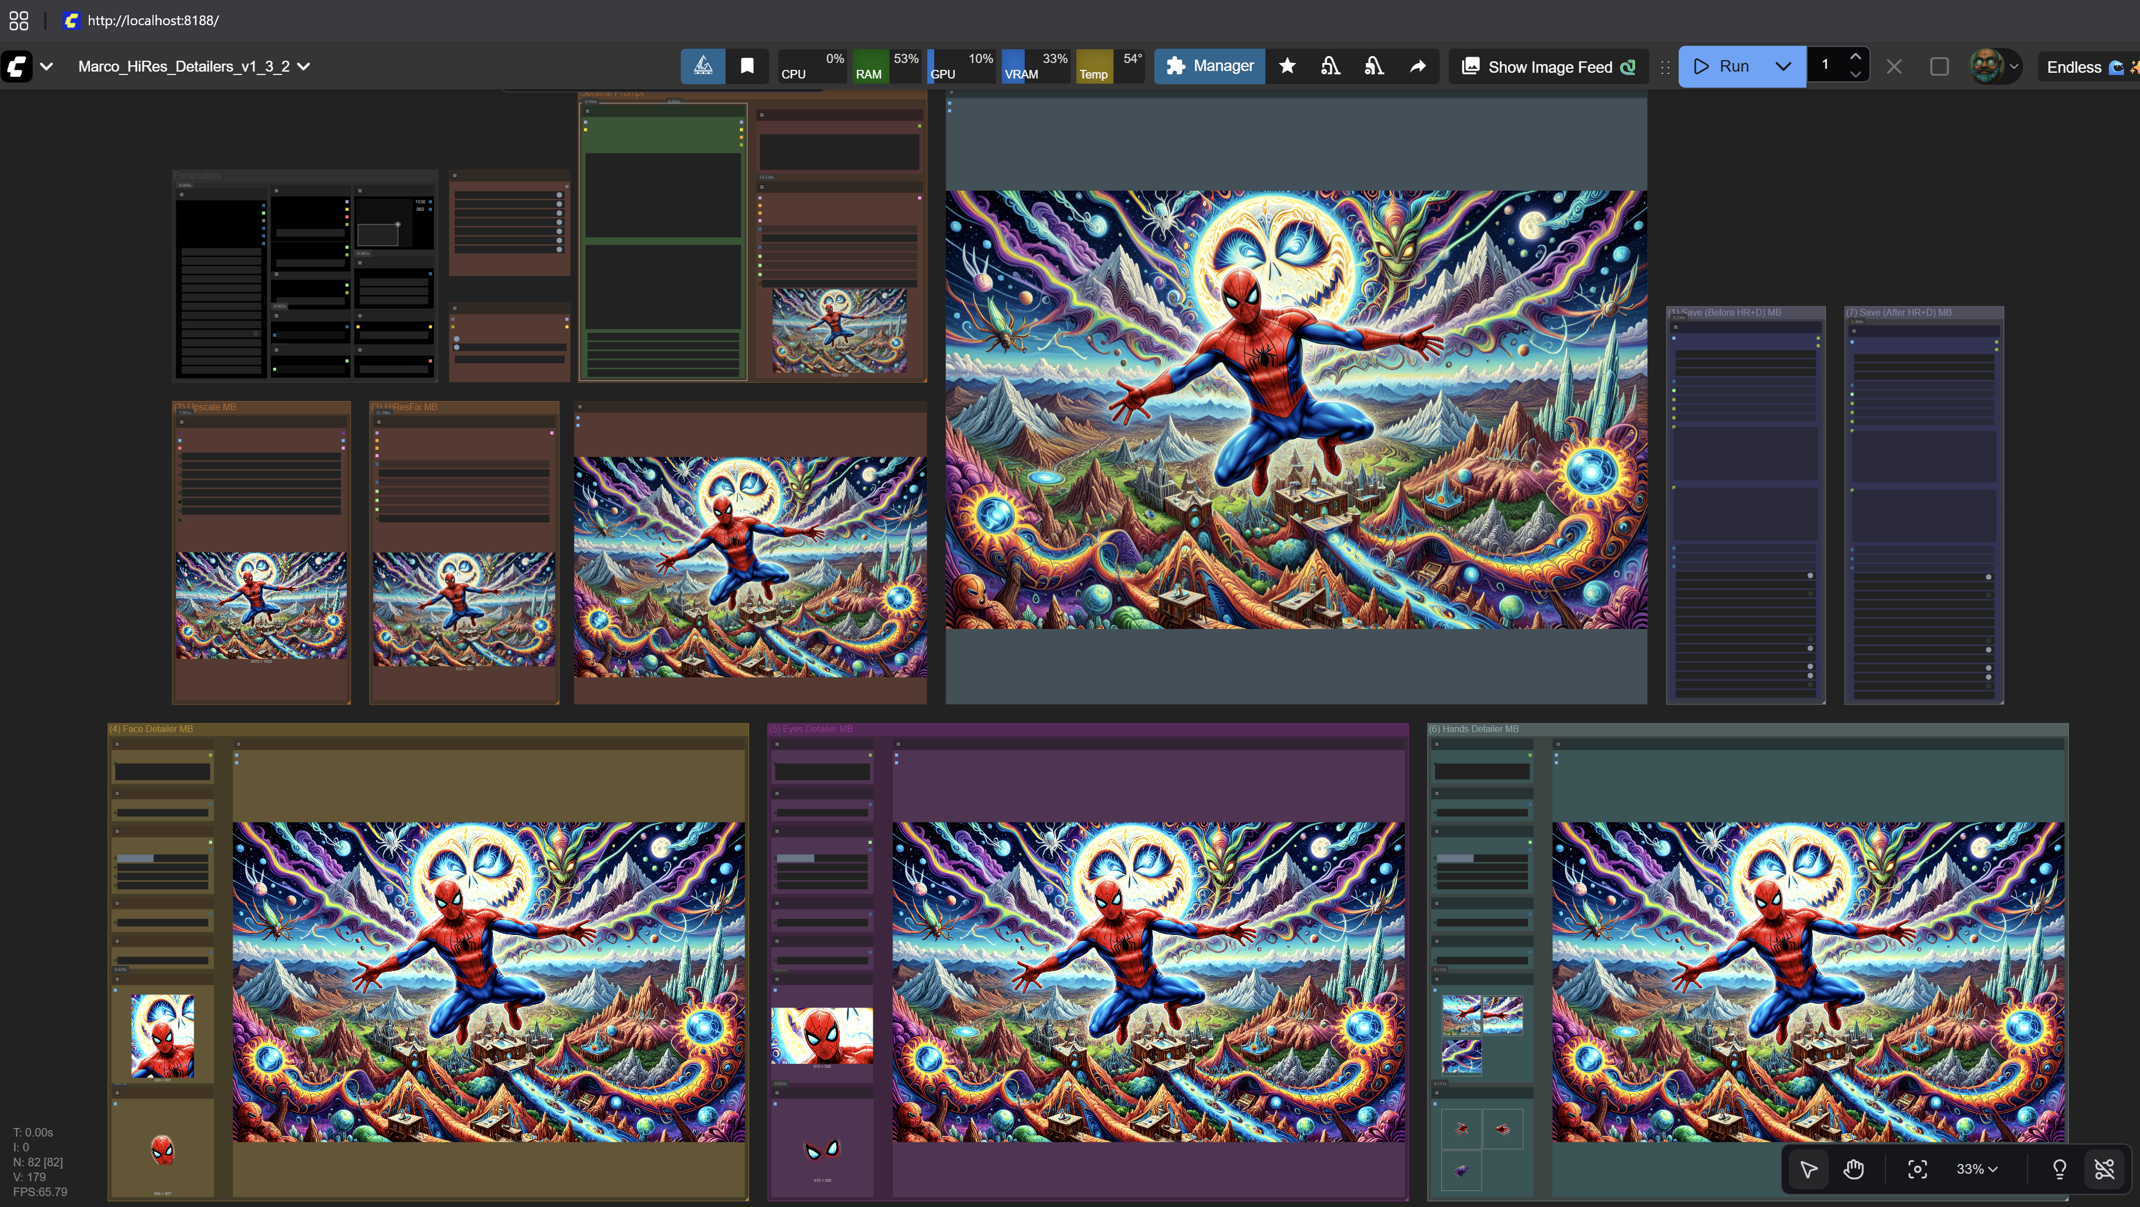2140x1207 pixels.
Task: Open the 33% zoom level dropdown
Action: tap(1976, 1169)
